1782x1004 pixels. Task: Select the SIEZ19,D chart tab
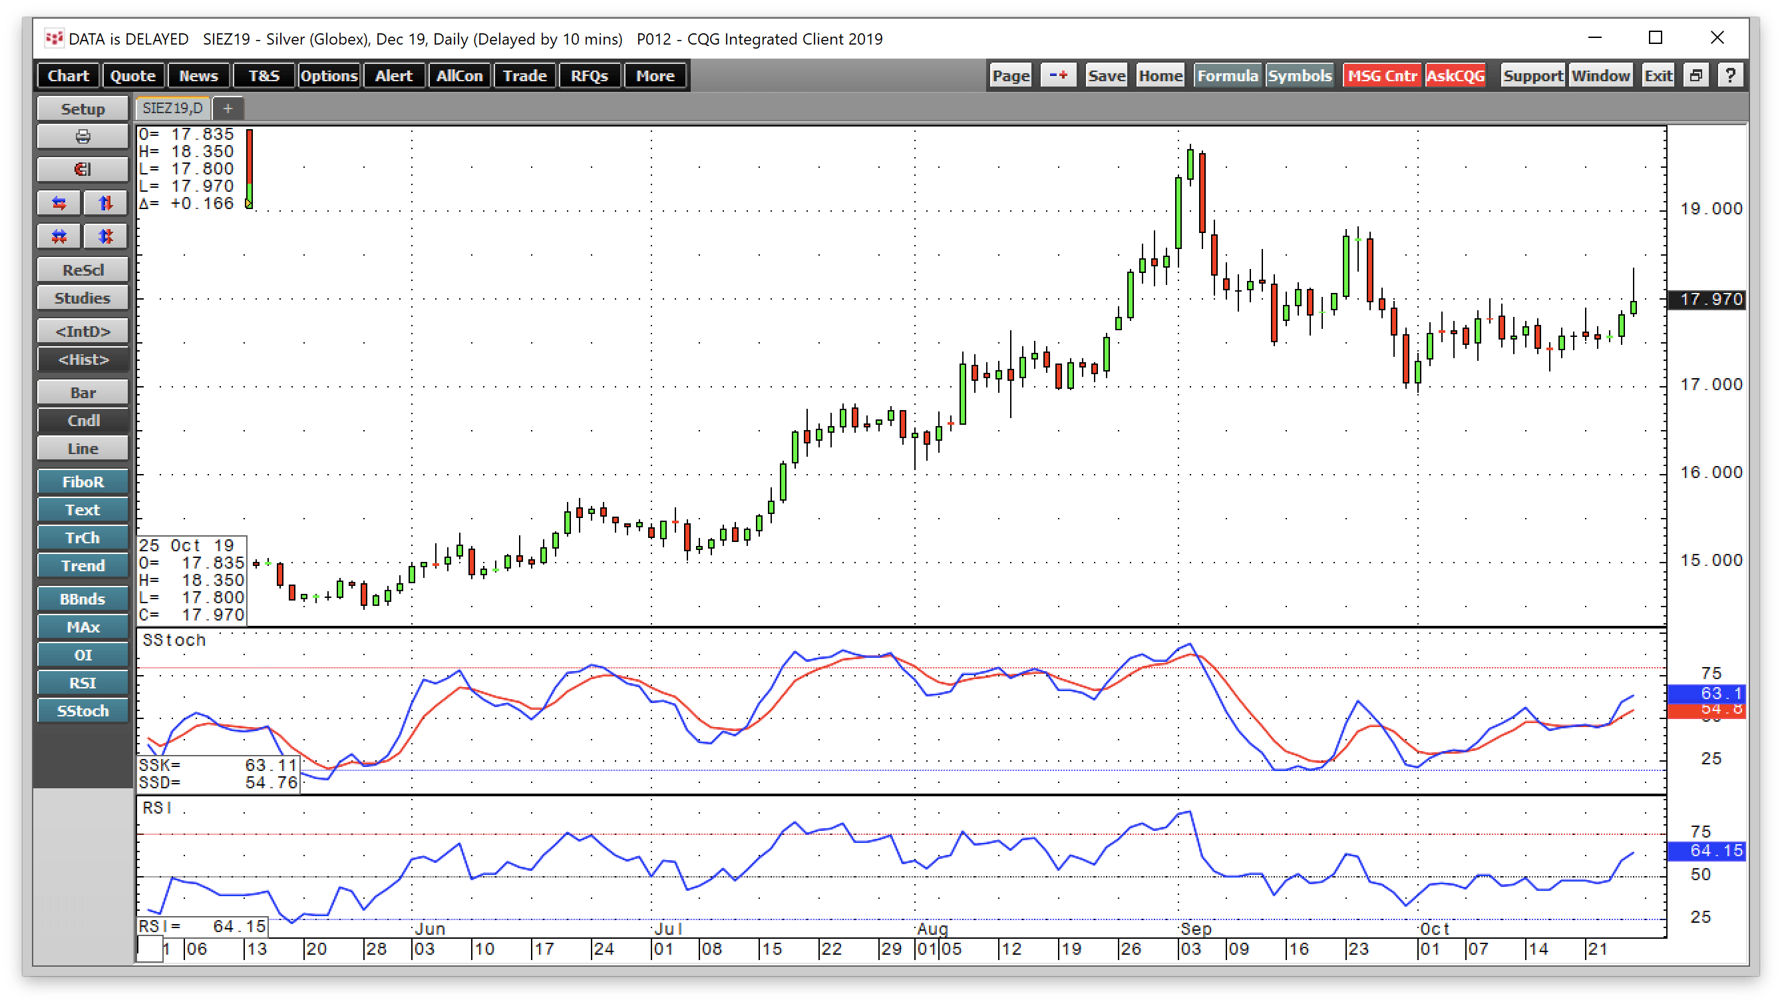(x=172, y=108)
